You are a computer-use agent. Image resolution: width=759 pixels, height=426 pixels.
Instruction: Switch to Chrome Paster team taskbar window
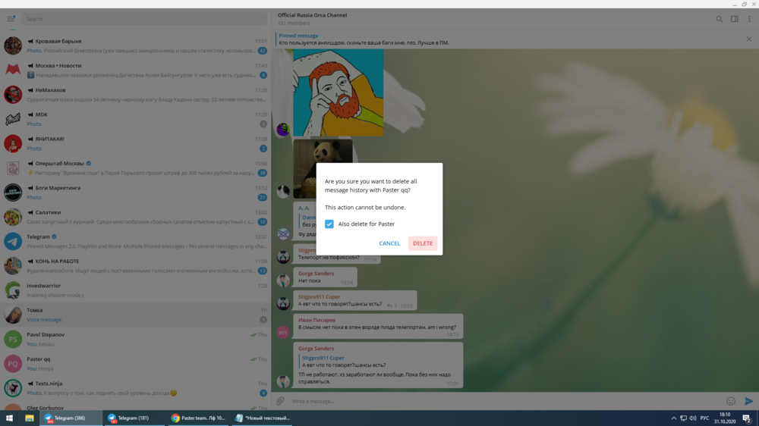pyautogui.click(x=198, y=418)
